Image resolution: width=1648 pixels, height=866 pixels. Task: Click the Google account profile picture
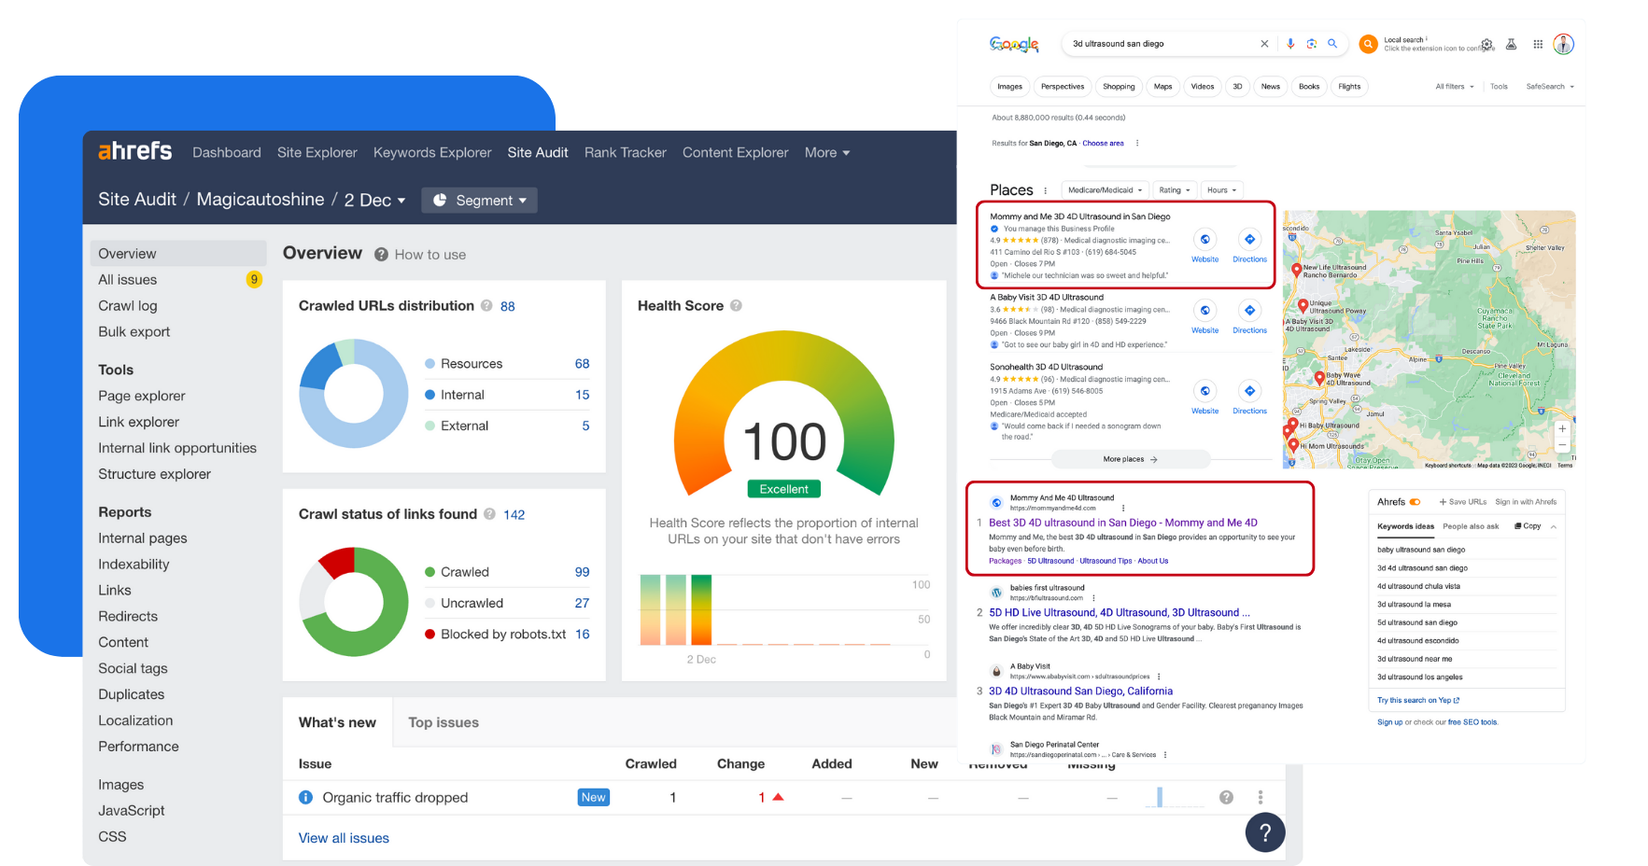click(x=1564, y=44)
